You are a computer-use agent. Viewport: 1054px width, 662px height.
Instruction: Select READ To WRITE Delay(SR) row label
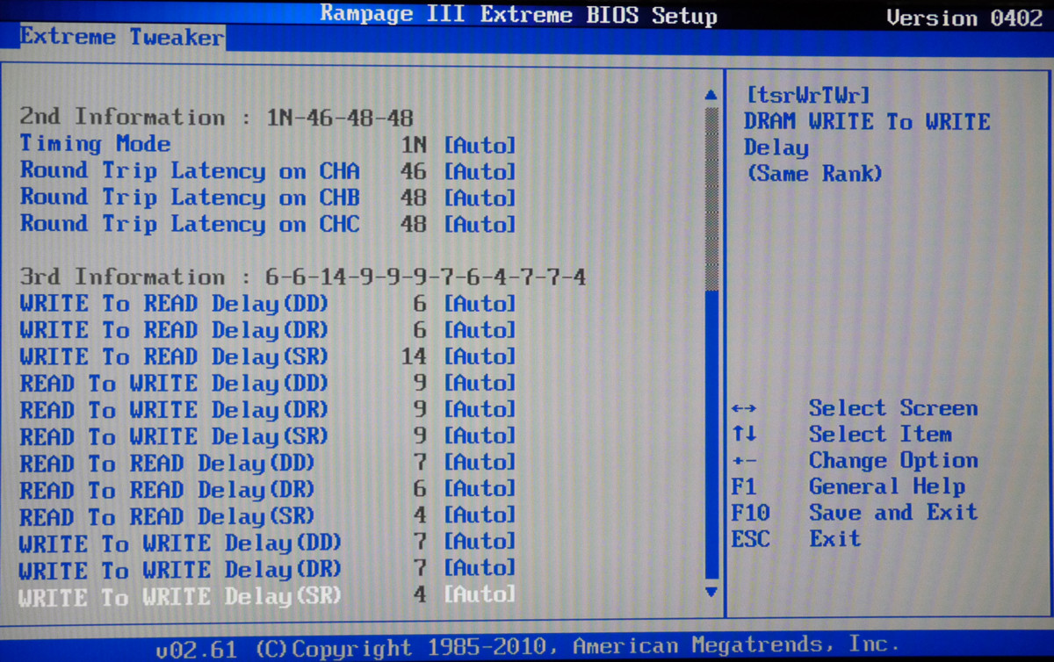pyautogui.click(x=174, y=436)
